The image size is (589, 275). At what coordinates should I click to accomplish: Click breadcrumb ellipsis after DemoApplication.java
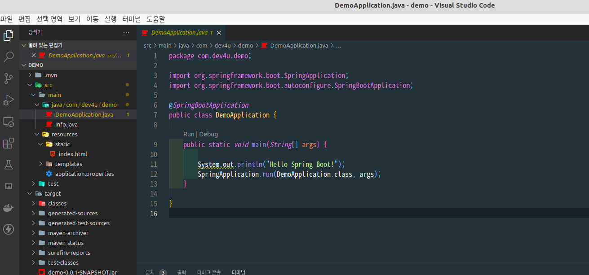point(338,45)
